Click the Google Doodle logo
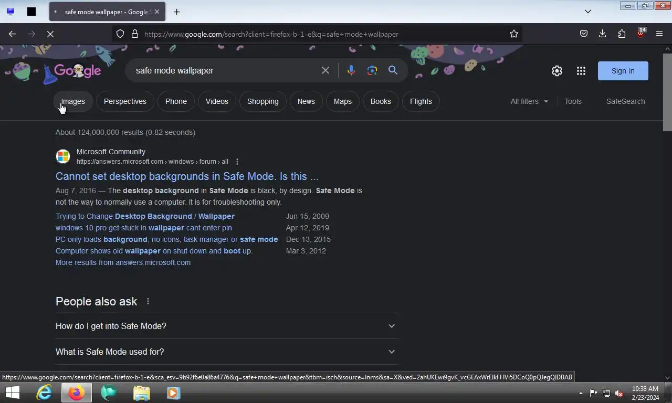This screenshot has height=403, width=672. pos(77,71)
